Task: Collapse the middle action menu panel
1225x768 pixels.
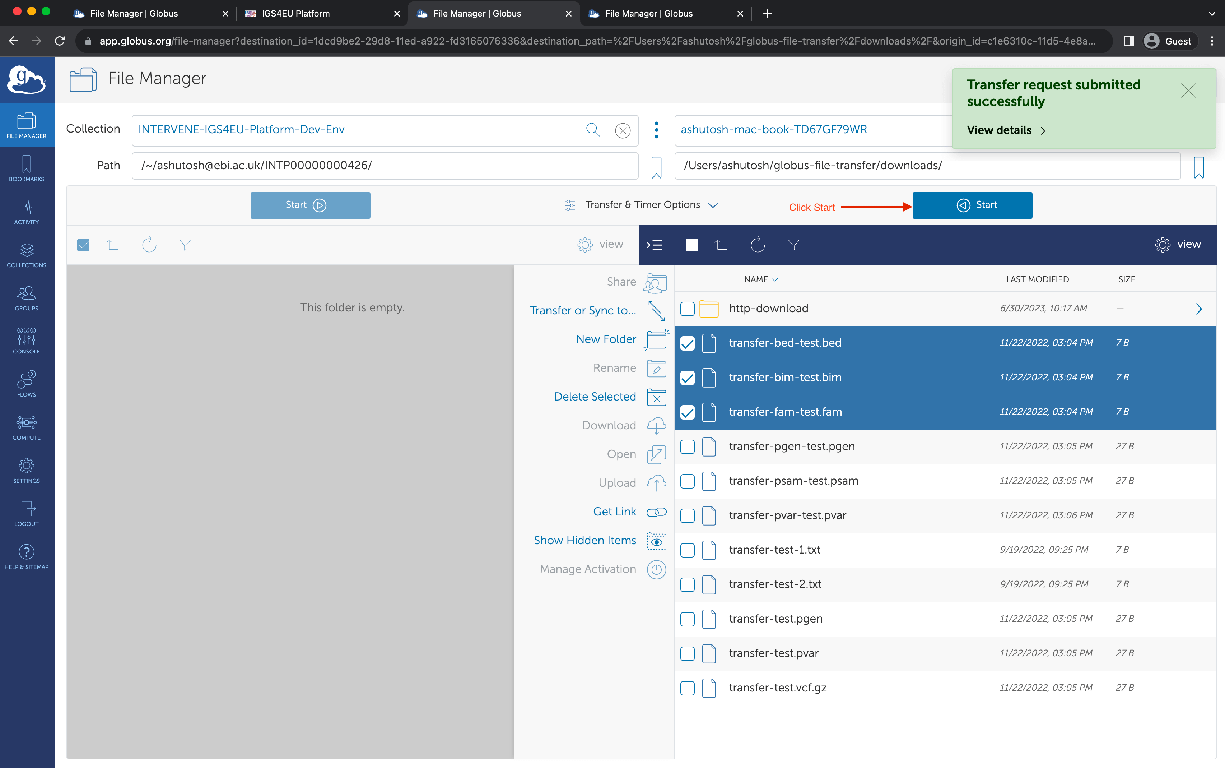Action: click(655, 245)
